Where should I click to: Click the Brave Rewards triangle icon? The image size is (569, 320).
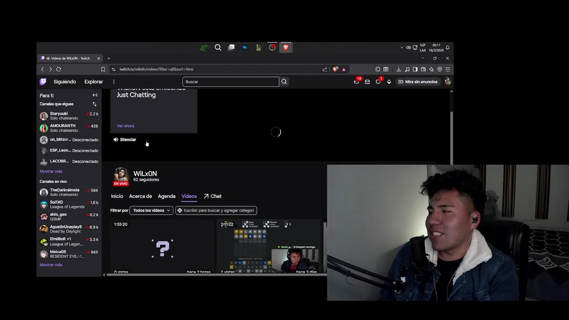(344, 69)
